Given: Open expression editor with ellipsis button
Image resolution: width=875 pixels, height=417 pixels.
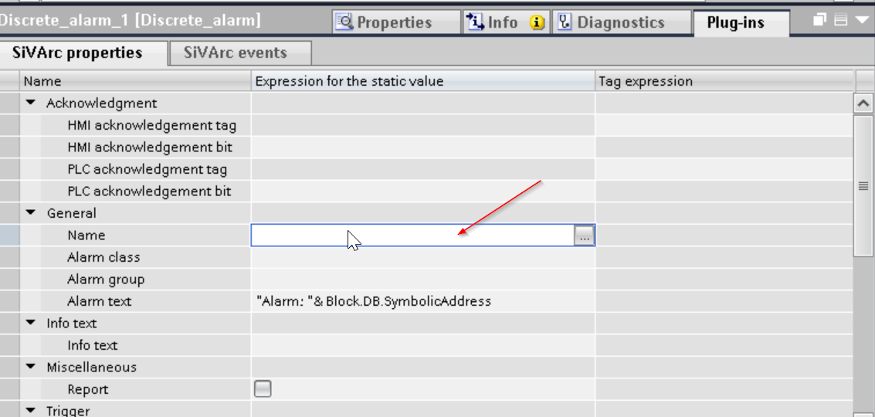Looking at the screenshot, I should 584,236.
